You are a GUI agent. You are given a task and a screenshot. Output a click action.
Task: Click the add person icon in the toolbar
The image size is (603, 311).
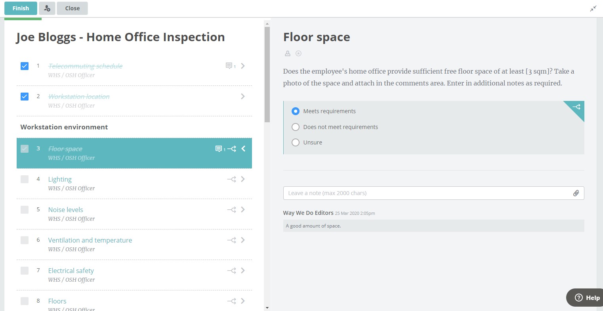coord(47,8)
